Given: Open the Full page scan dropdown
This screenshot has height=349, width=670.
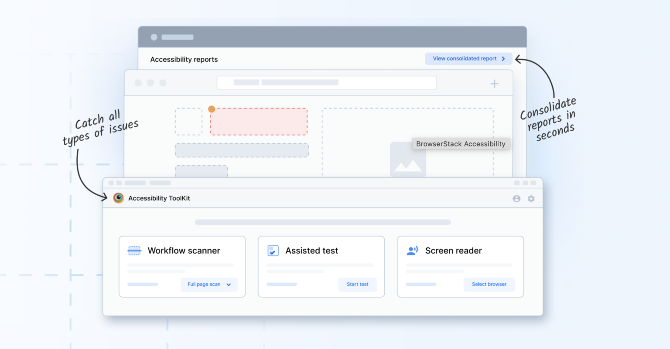Looking at the screenshot, I should coord(209,284).
